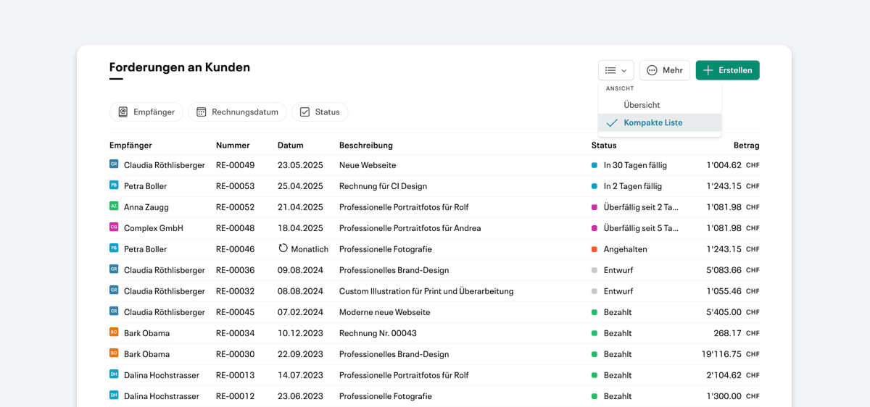870x407 pixels.
Task: Toggle the Status filter checkbox chip
Action: point(320,112)
